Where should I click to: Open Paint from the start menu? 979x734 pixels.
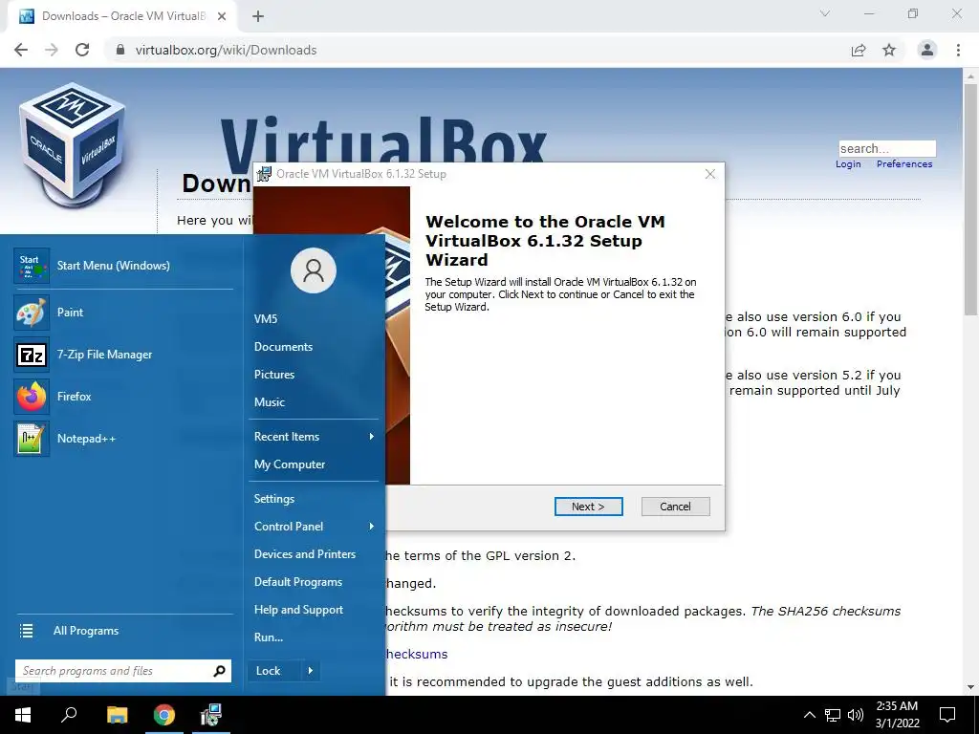(123, 313)
